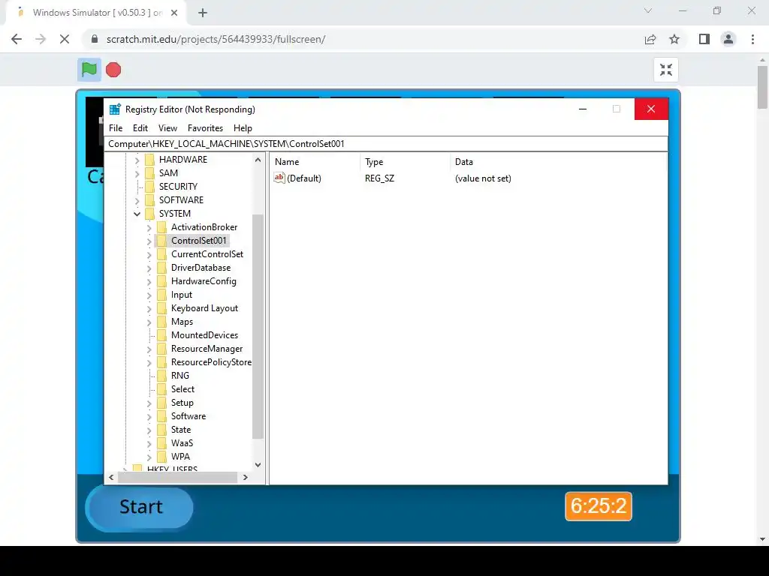Expand the HardwareConfig key
This screenshot has height=576, width=769.
[149, 282]
